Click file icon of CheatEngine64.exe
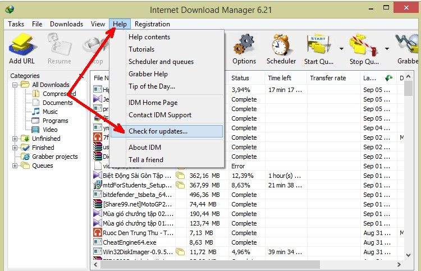421x271 pixels. point(97,242)
